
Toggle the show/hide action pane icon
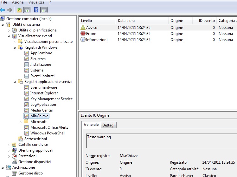tap(44, 10)
